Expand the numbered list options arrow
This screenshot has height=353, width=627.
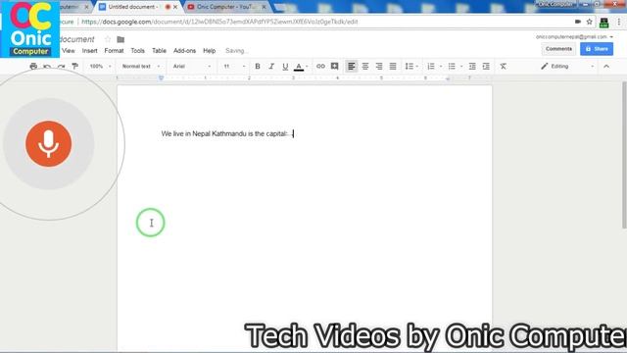tap(441, 67)
